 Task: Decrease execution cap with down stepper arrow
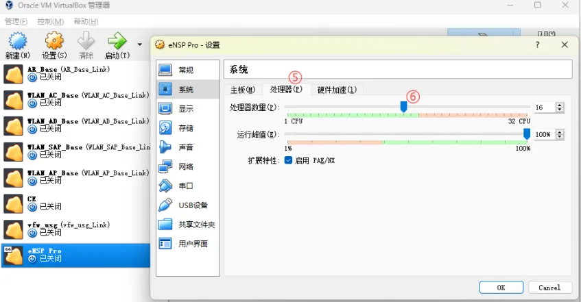click(x=560, y=137)
